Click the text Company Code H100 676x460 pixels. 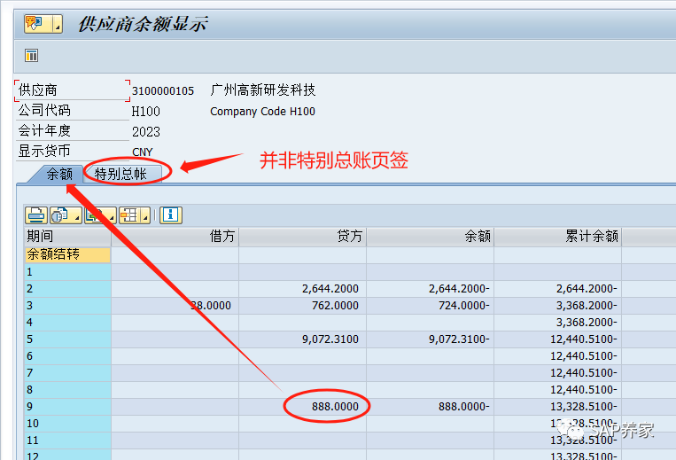(262, 111)
